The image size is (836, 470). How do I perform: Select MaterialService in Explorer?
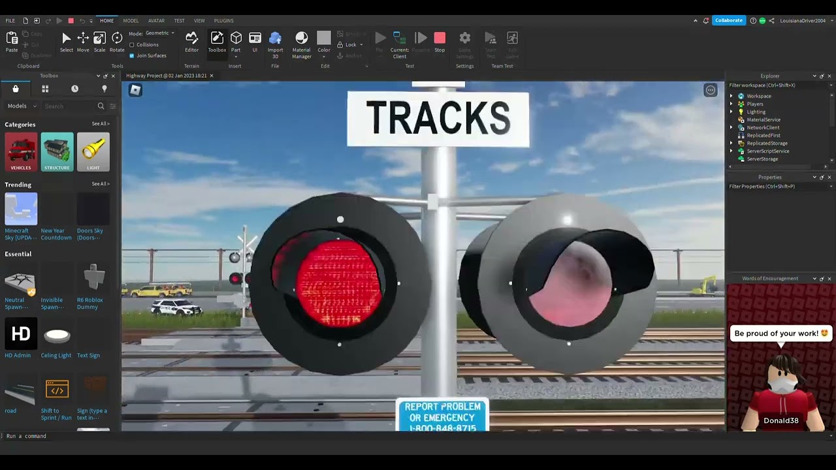[763, 119]
